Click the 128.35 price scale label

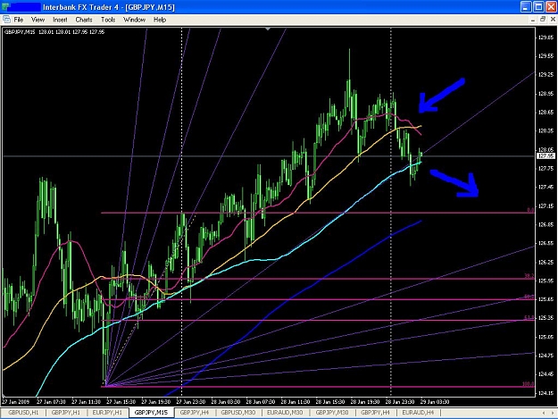(546, 131)
